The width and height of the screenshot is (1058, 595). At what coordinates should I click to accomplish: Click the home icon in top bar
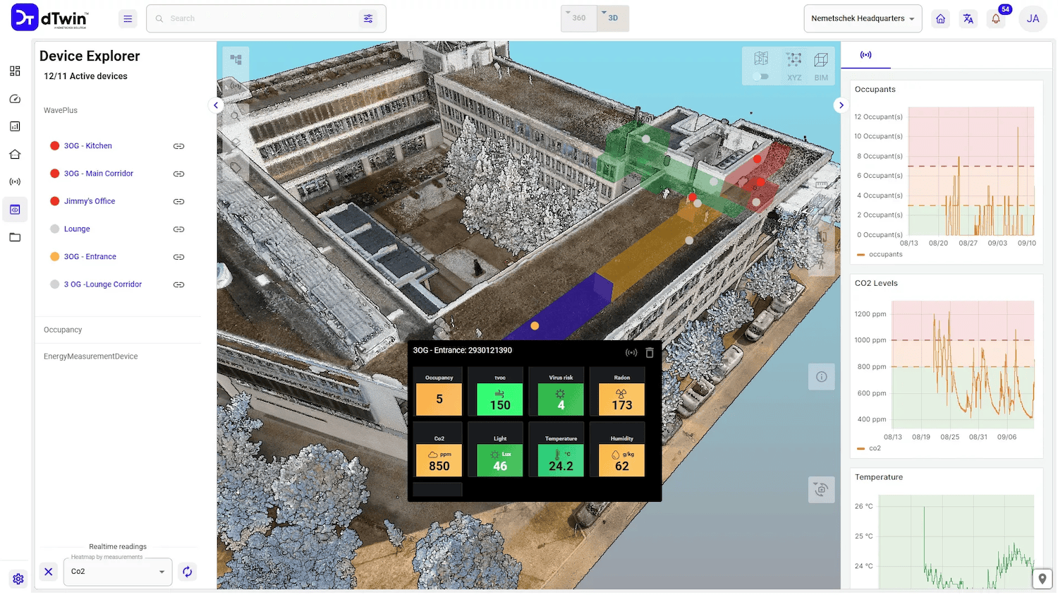pos(940,19)
